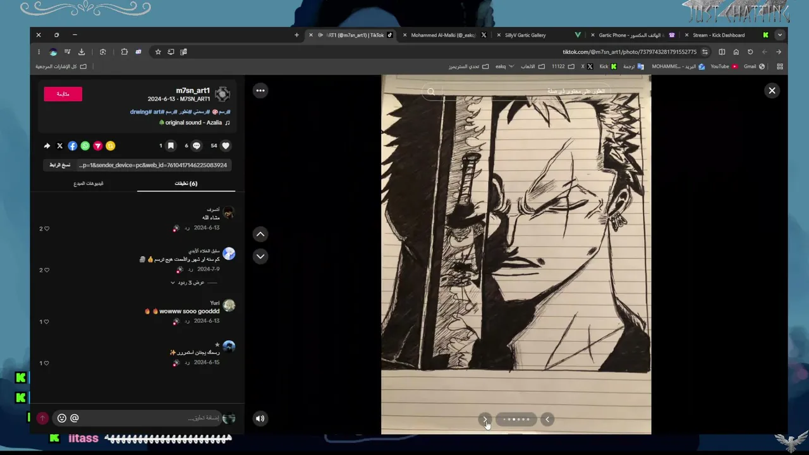Click the @ mention icon in comment box

coord(75,418)
